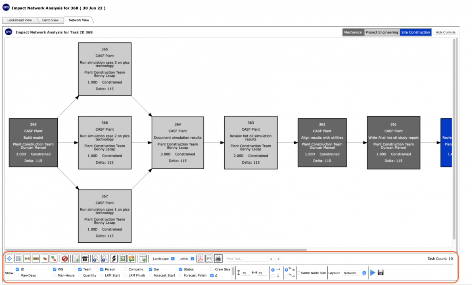Select task node 368 Build model
Screen dimensions: 472x285
(x=33, y=143)
